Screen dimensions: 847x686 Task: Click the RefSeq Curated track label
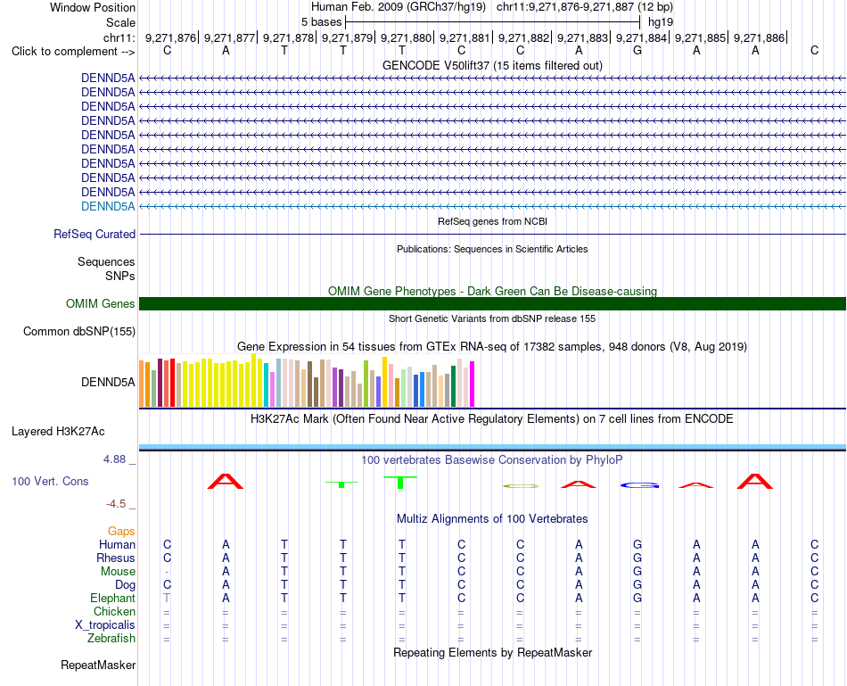pyautogui.click(x=94, y=234)
